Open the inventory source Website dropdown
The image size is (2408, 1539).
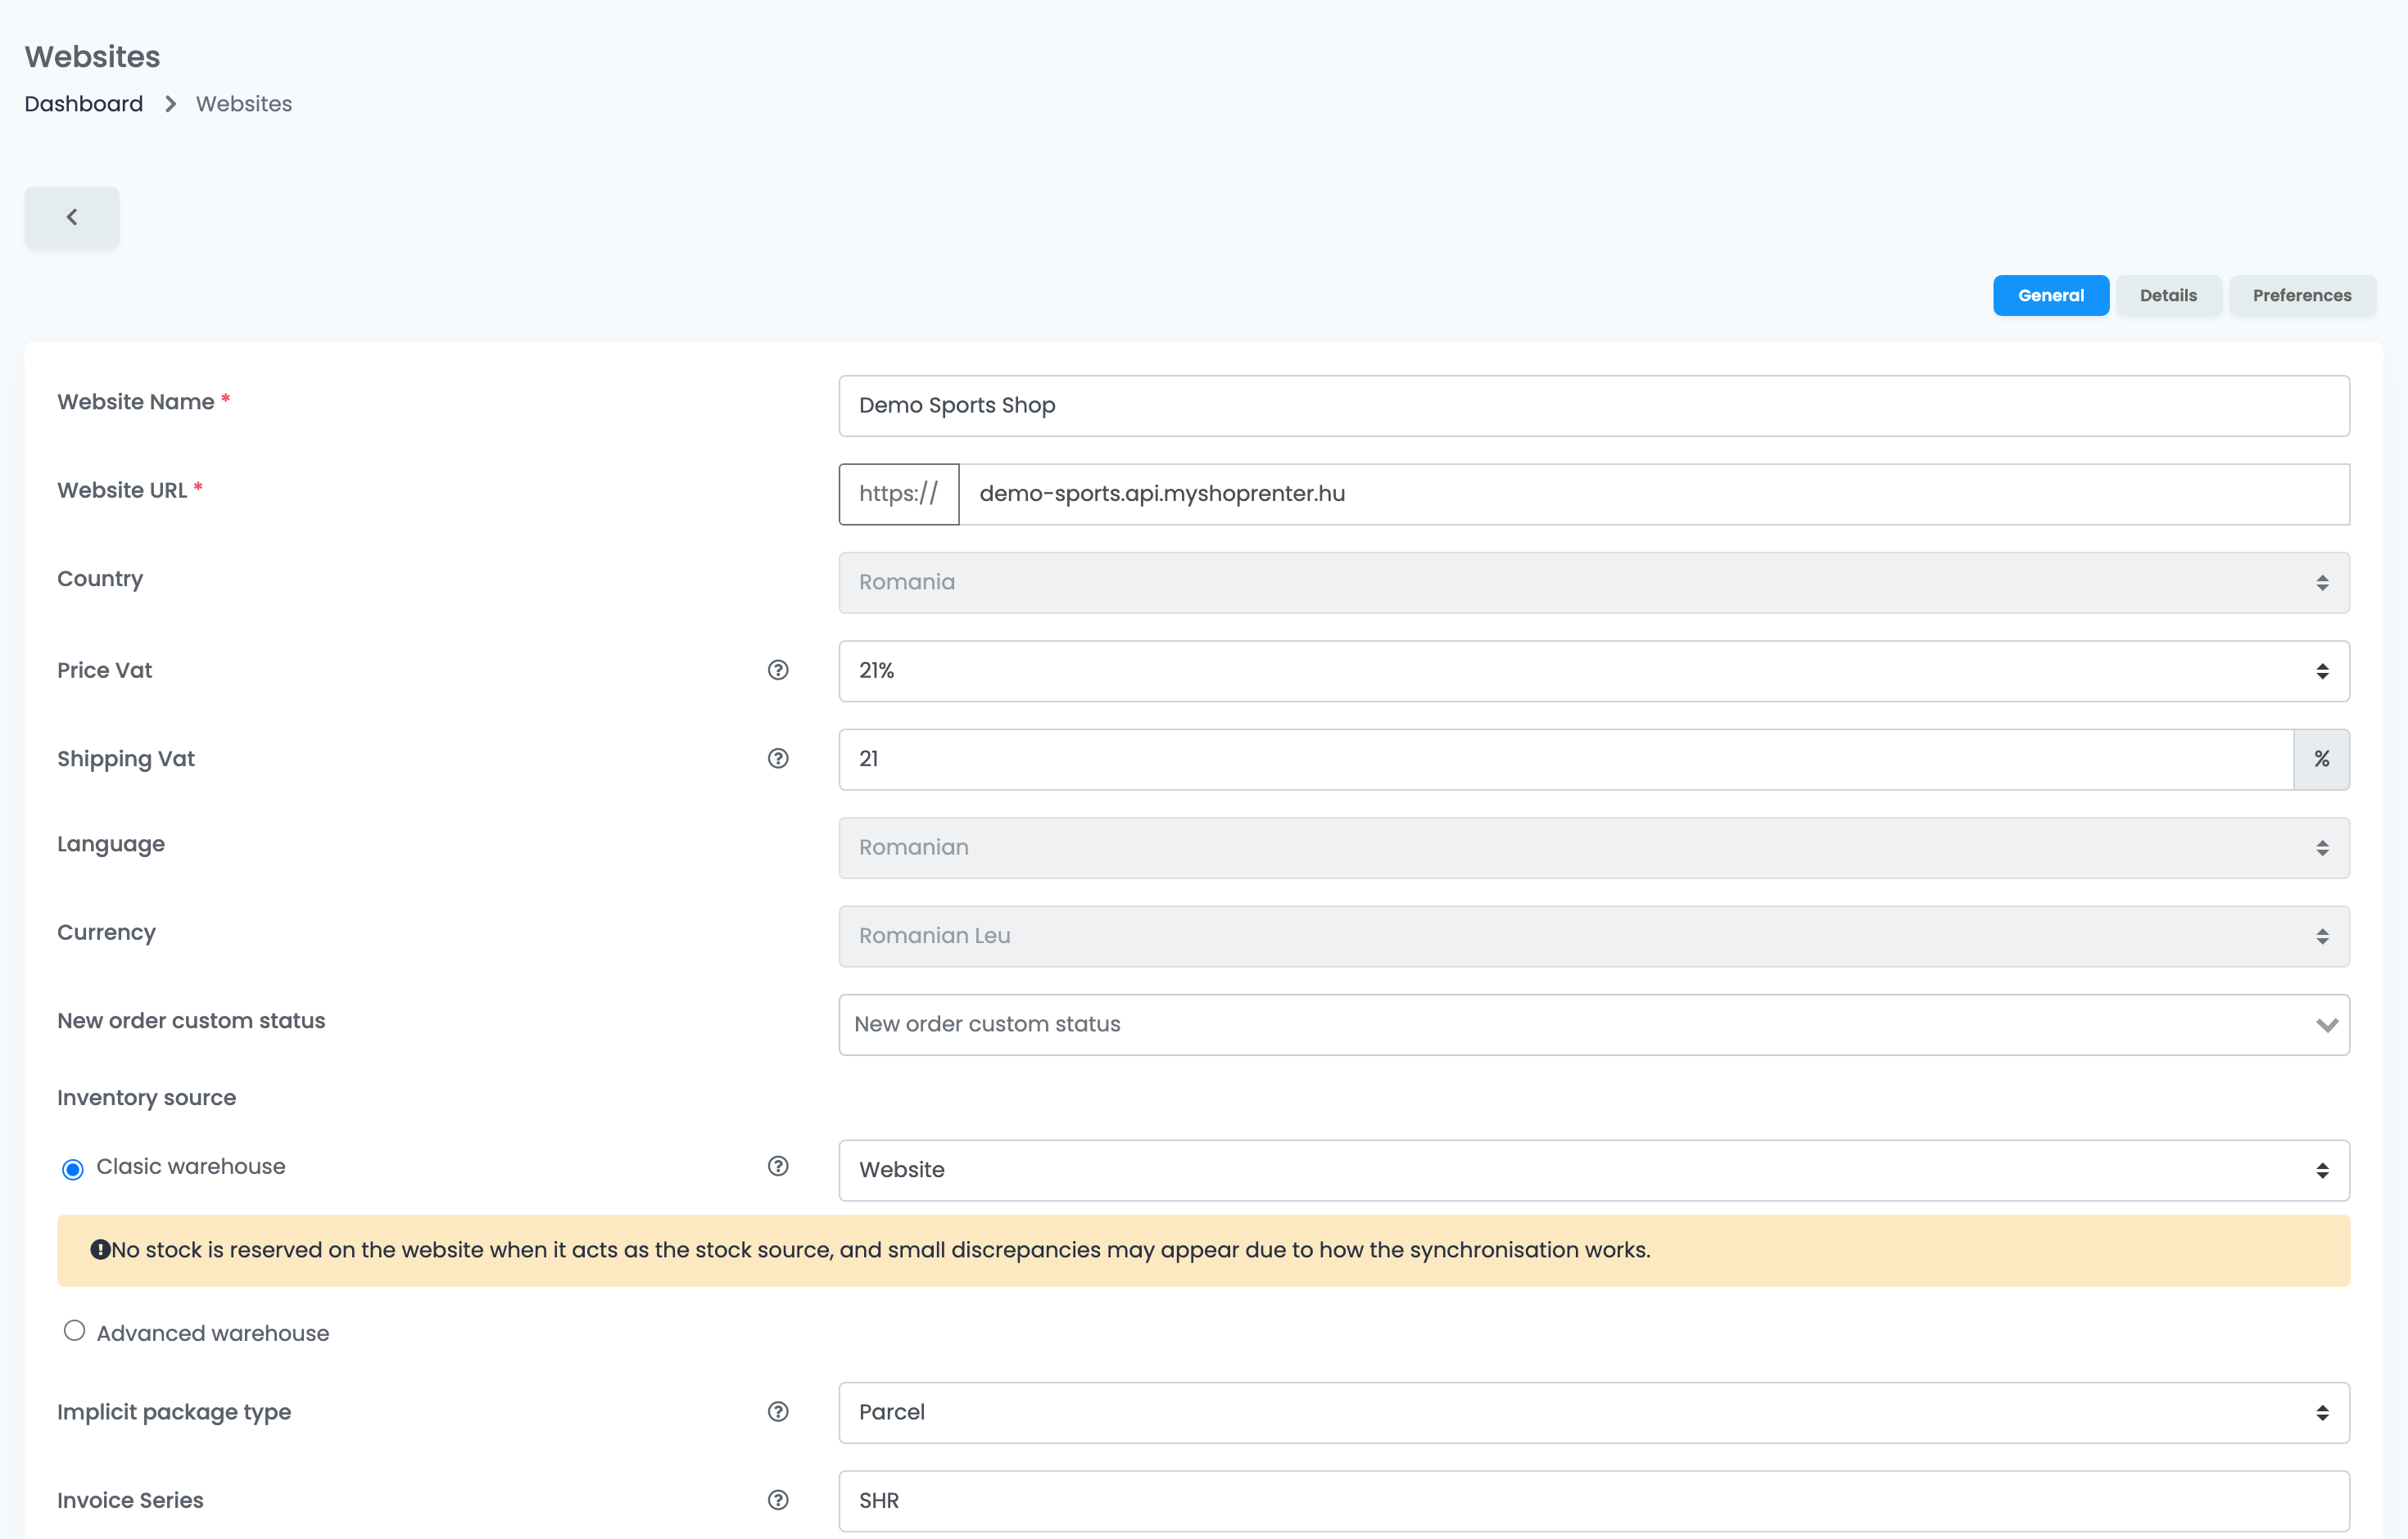(1594, 1171)
